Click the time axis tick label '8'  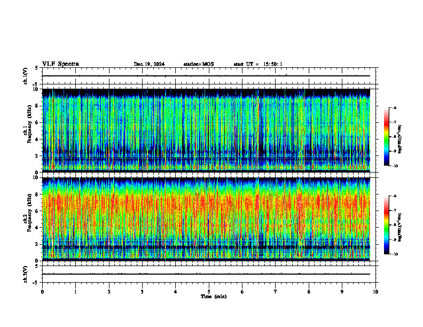[309, 292]
